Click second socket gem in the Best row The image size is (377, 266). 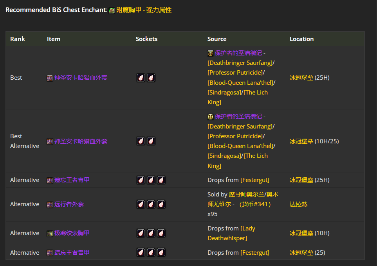[151, 78]
